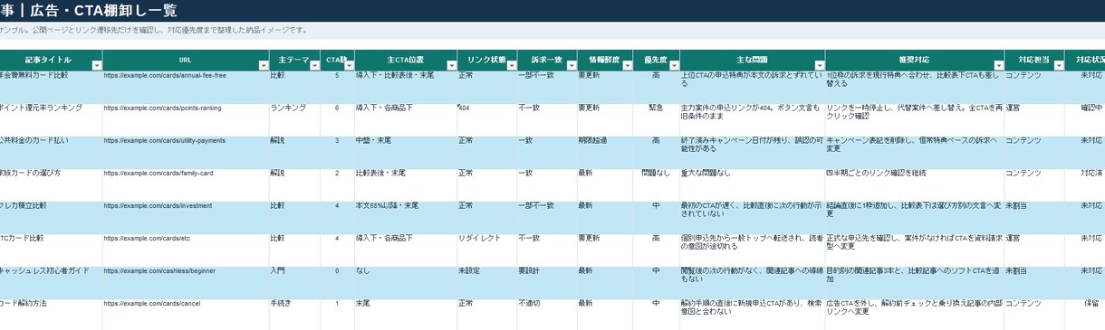Select the problem cell starting 解約手順の直後
The width and height of the screenshot is (1105, 330).
pyautogui.click(x=753, y=315)
